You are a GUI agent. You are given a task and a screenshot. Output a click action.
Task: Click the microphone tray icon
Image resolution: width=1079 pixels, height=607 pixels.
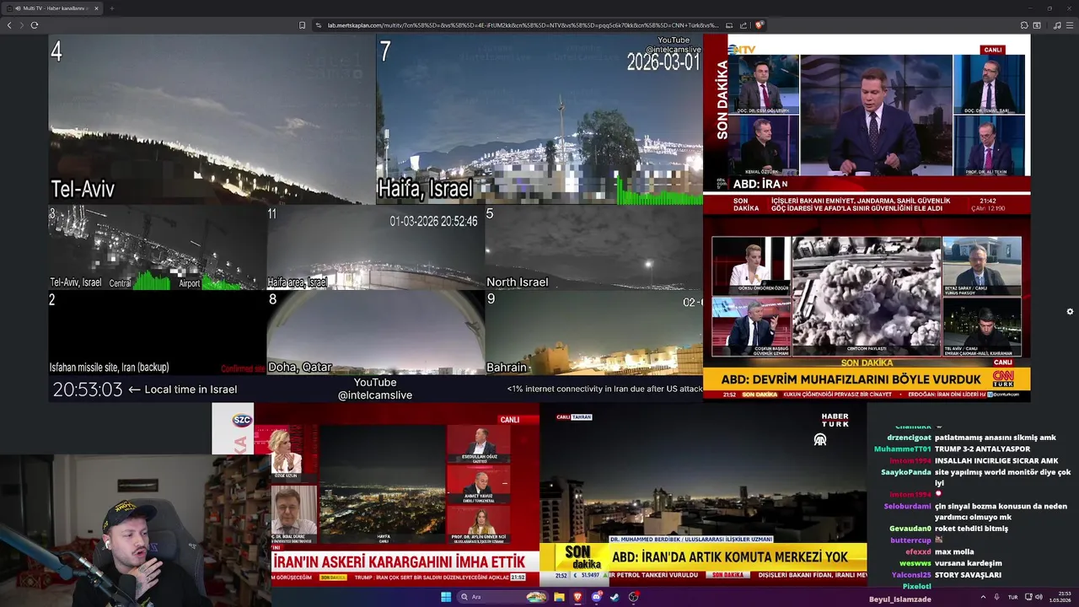click(996, 597)
